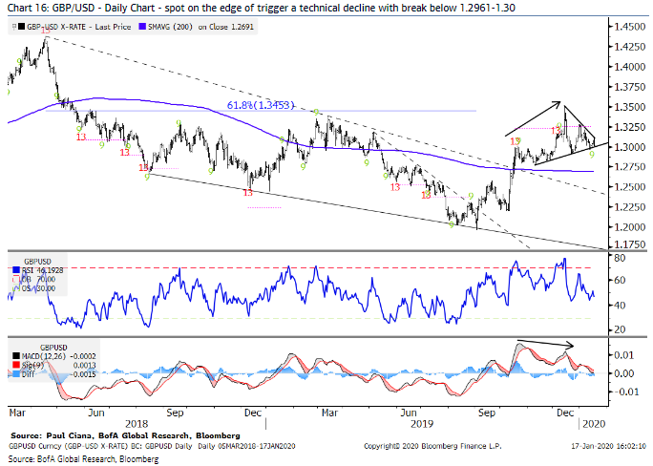Click the black GBP-USD X-RATE legend swatch
The image size is (653, 466).
[22, 29]
